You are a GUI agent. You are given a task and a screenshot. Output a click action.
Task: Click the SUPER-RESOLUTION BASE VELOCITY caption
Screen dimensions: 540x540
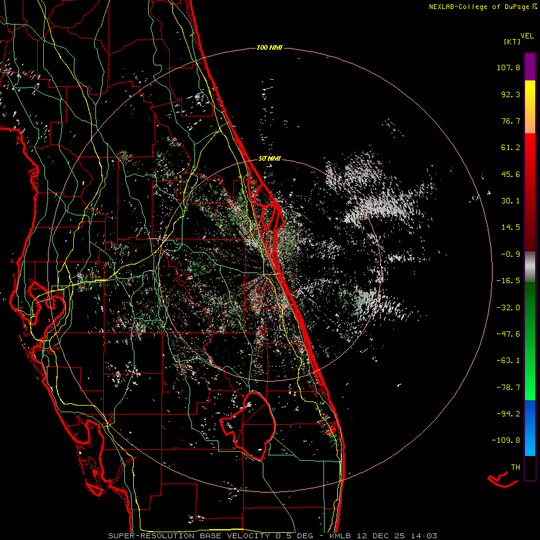189,536
